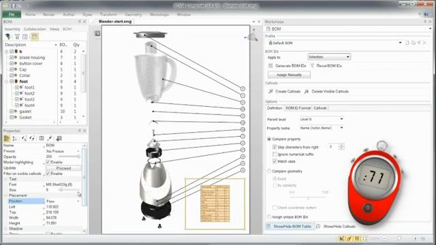Select the Compare property radio button
Viewport: 436px width, 245px height.
pos(269,139)
